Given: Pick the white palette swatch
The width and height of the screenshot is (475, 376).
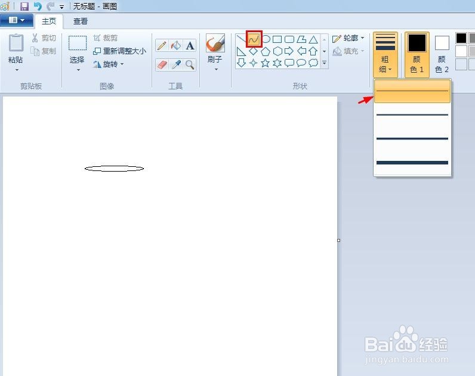Looking at the screenshot, I should click(x=461, y=51).
